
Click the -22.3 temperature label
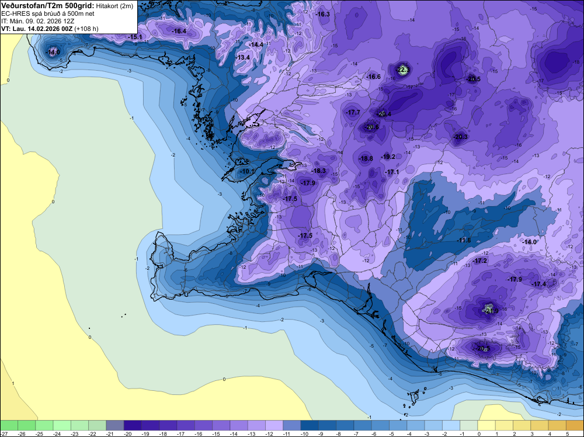[x=402, y=70]
